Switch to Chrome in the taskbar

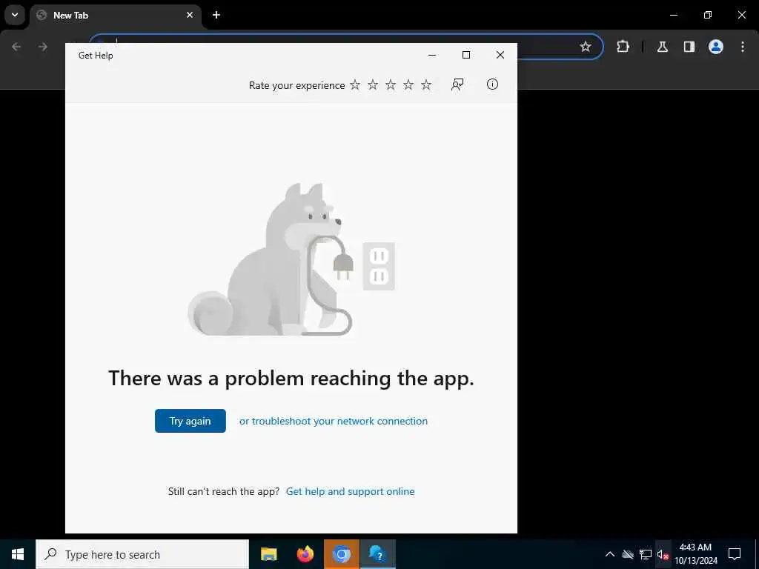342,554
